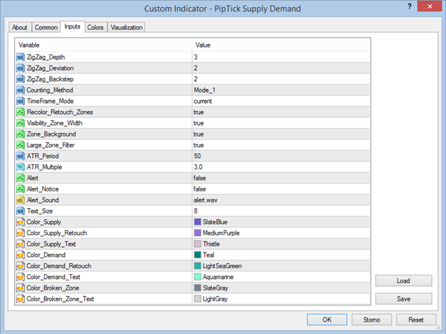Click the integer icon beside ZigZag_Depth
Image resolution: width=446 pixels, height=334 pixels.
(x=20, y=56)
